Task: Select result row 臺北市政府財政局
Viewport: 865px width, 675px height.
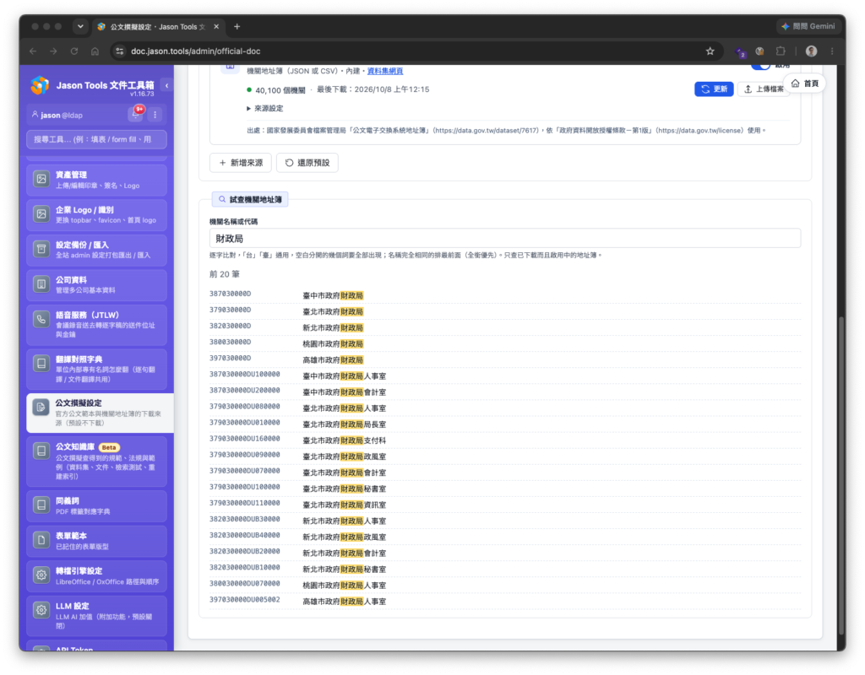Action: coord(505,311)
